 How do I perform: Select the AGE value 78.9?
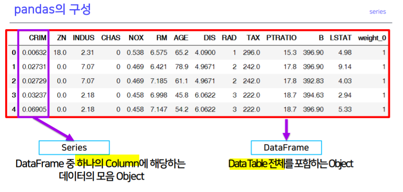pyautogui.click(x=181, y=67)
